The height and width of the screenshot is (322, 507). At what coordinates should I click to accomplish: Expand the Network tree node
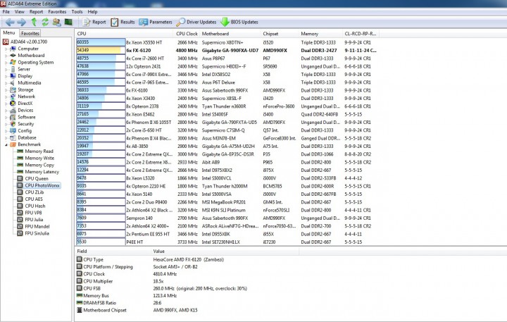pyautogui.click(x=6, y=97)
